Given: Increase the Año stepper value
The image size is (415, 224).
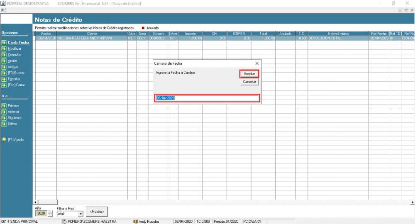Looking at the screenshot, I should [x=50, y=212].
